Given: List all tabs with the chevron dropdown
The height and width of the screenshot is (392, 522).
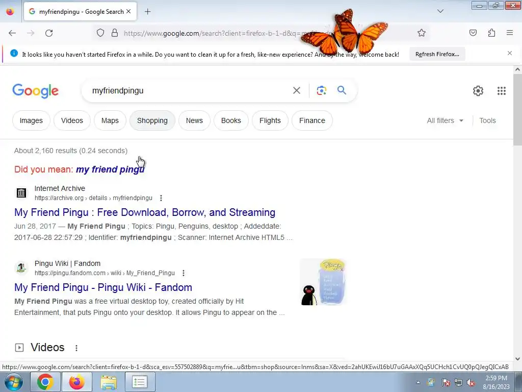Looking at the screenshot, I should pos(440,11).
